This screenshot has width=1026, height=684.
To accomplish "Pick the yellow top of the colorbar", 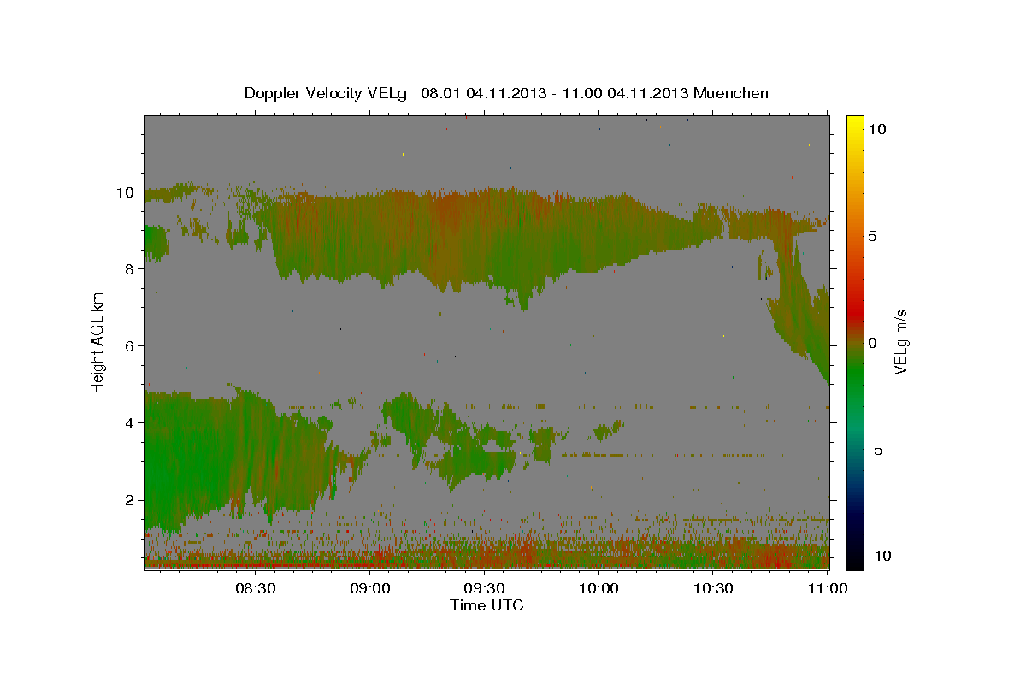I will point(855,124).
